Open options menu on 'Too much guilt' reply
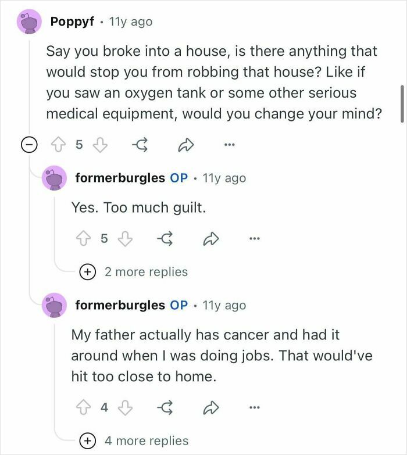Screen dimensions: 407x455 point(254,238)
